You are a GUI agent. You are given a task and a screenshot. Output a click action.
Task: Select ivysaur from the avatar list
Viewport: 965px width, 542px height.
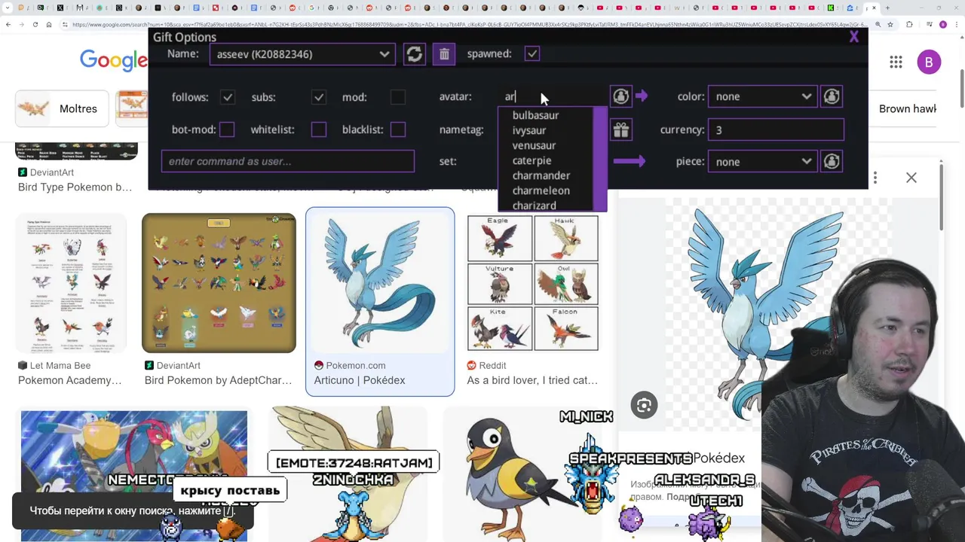click(529, 130)
